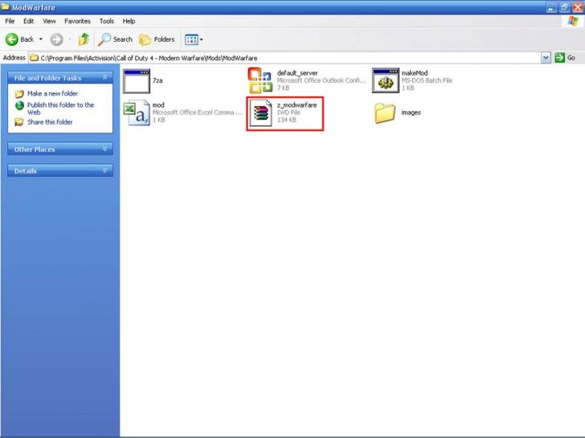
Task: Select the default_server Outlook config icon
Action: pos(260,80)
